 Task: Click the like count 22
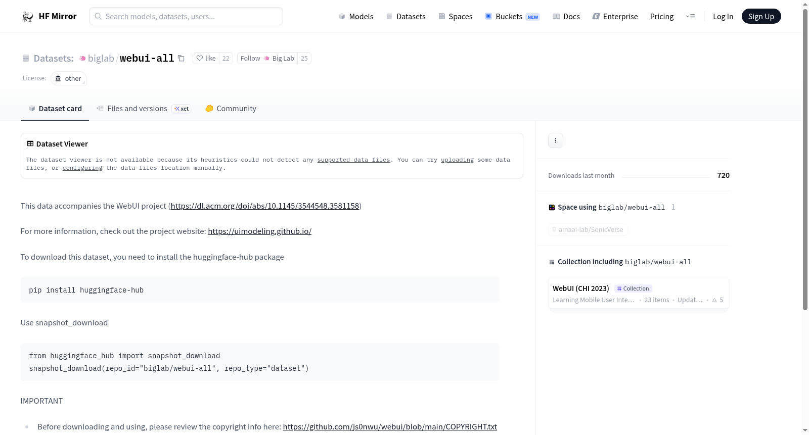[x=226, y=58]
